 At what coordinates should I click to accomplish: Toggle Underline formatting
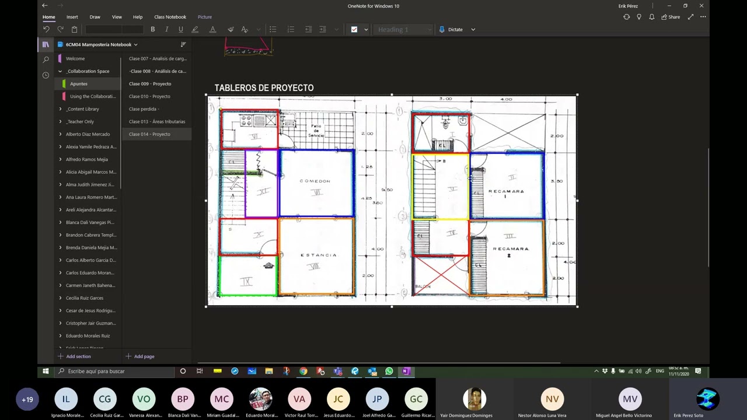[x=181, y=29]
